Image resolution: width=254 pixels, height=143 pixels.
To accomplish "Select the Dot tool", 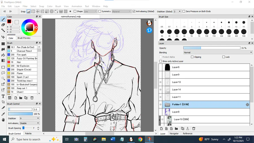I will [x=3, y=30].
